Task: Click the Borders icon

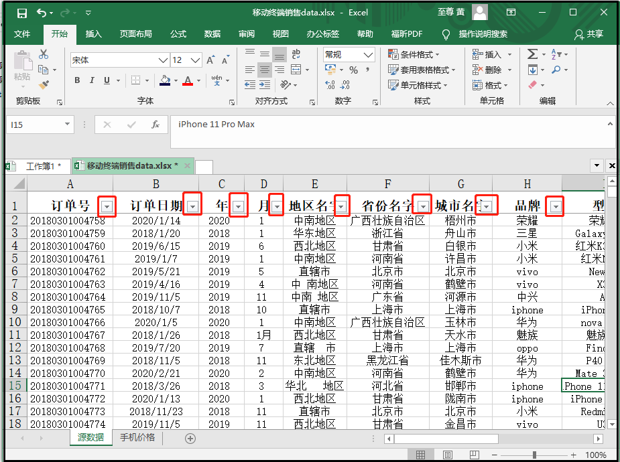Action: [136, 80]
